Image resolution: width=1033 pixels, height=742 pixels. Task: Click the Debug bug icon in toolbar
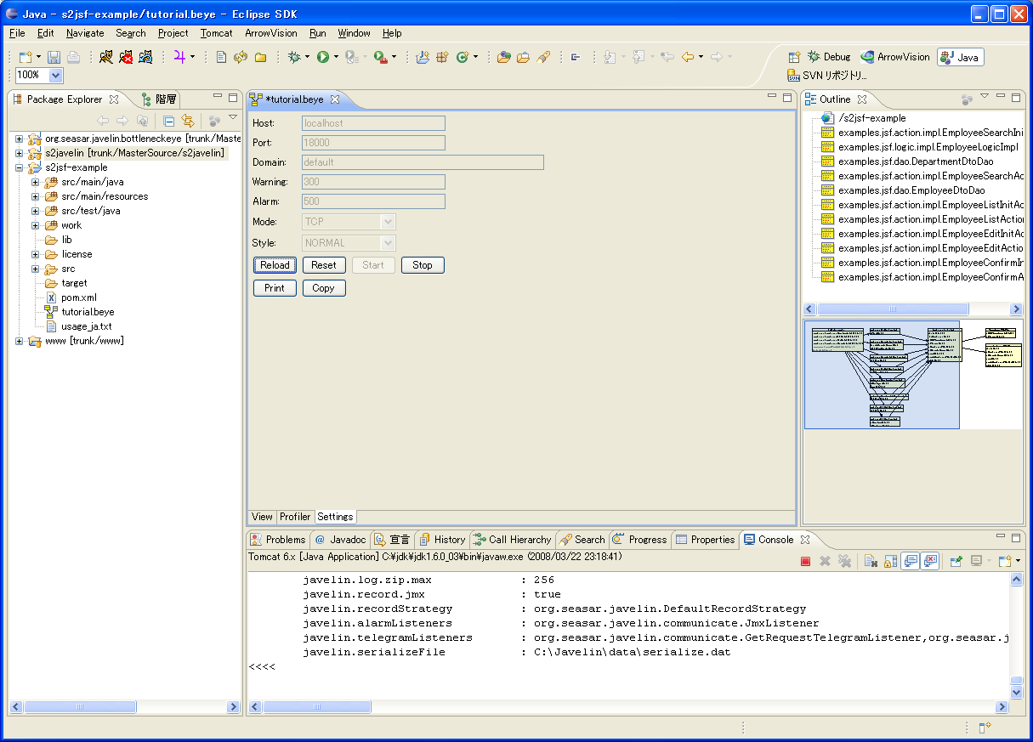(x=295, y=57)
